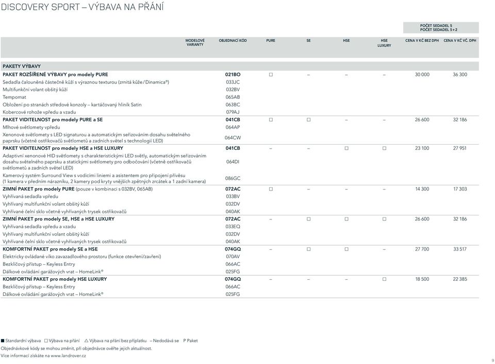Click the Modelové varianty column header
The height and width of the screenshot is (364, 495).
[195, 43]
